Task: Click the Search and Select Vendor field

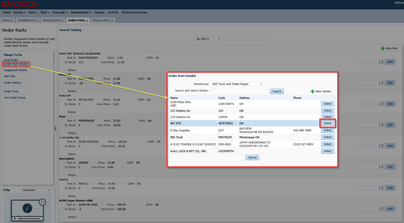Action: [x=240, y=92]
